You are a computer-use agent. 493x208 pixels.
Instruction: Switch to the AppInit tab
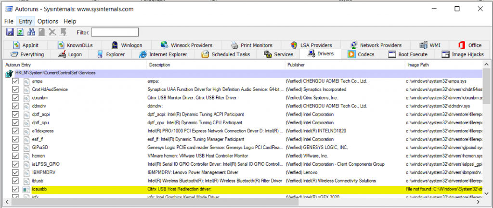[x=26, y=45]
